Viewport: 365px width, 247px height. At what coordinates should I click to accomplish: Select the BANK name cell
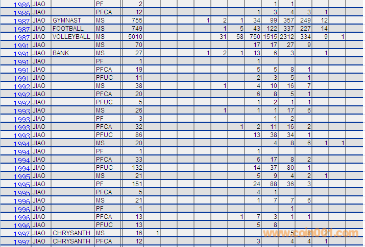(60, 53)
